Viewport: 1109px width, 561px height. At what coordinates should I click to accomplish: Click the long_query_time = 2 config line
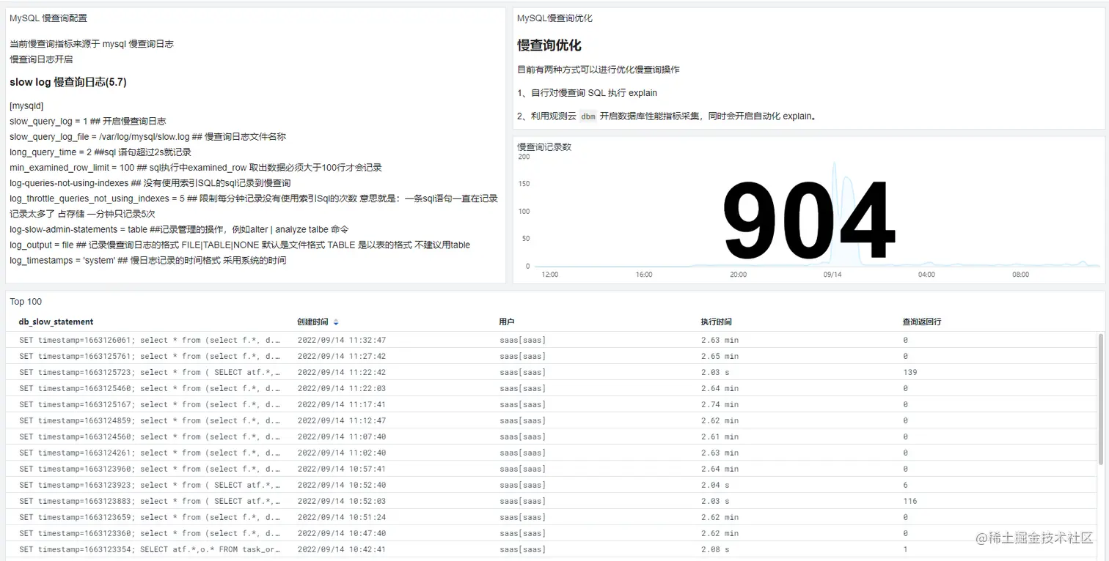pos(100,152)
